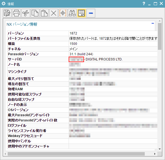Toggle the word wrap button

tap(82, 13)
